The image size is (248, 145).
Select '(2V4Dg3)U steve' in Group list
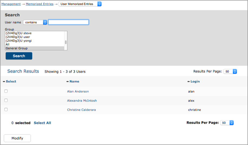click(35, 33)
